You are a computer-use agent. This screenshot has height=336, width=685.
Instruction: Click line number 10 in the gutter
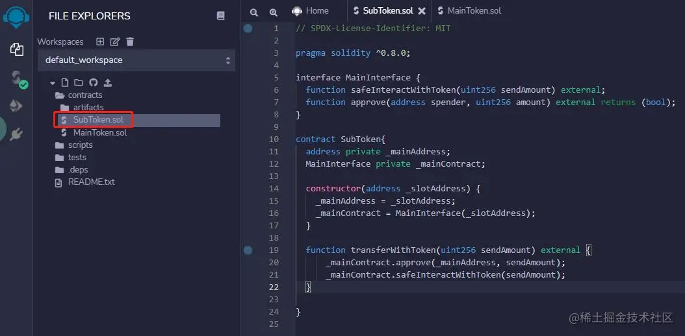[x=274, y=139]
